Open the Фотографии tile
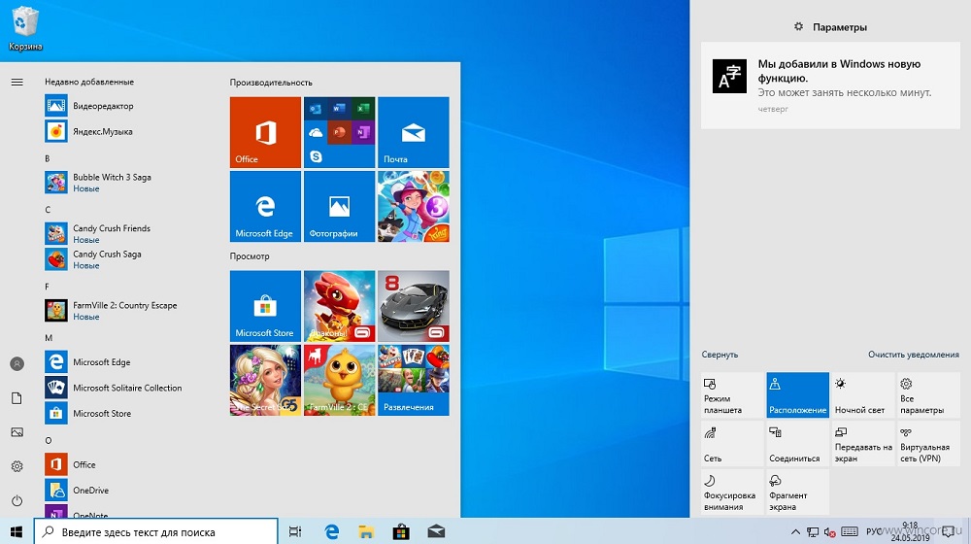The width and height of the screenshot is (971, 544). (339, 206)
